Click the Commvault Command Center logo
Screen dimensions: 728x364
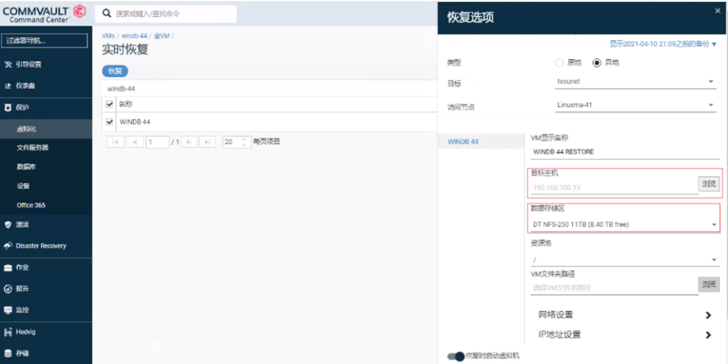point(44,13)
